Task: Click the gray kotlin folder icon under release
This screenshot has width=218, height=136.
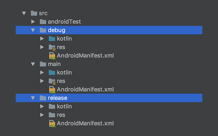Action: [x=52, y=106]
